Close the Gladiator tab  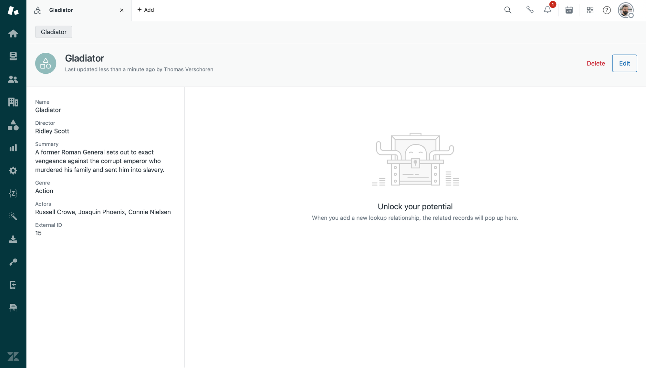122,10
